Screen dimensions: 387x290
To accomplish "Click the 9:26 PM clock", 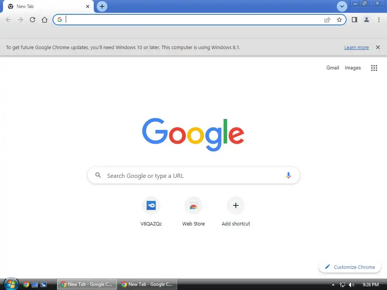I will click(370, 285).
